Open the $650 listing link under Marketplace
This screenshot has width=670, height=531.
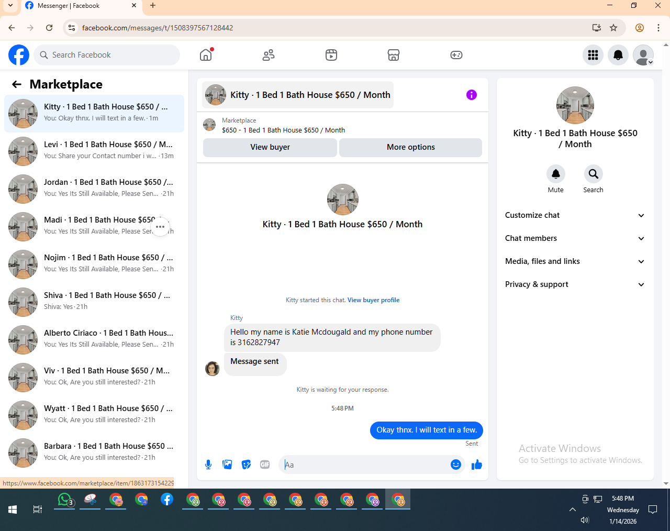coord(283,130)
